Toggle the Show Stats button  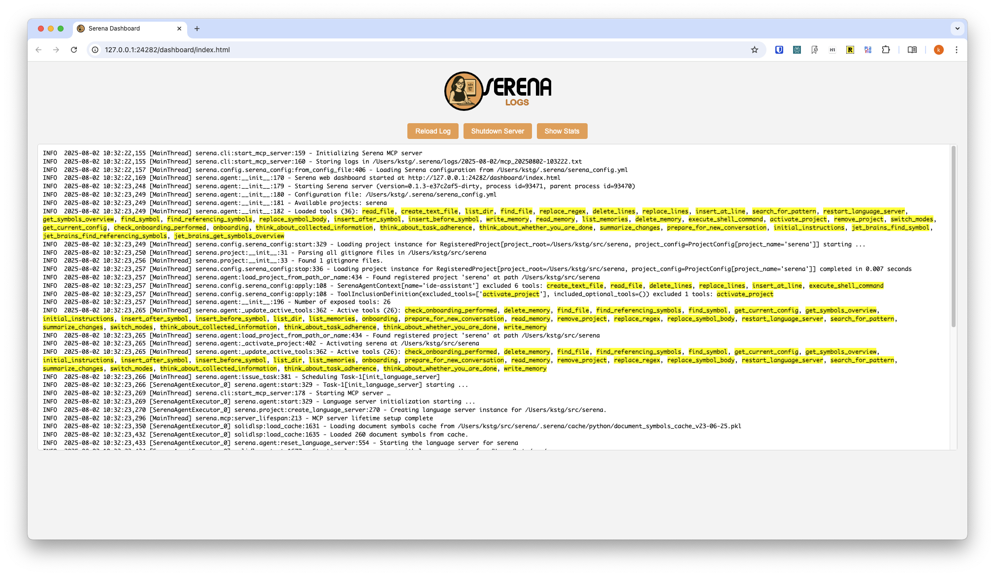(562, 131)
